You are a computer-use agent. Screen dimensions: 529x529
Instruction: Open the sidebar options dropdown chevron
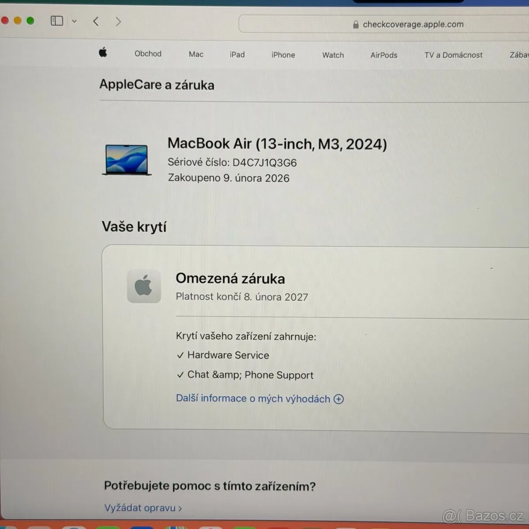(74, 21)
